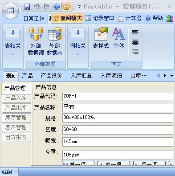This screenshot has height=176, width=175.
Task: Select the 产品报价 table tab
Action: pyautogui.click(x=51, y=76)
